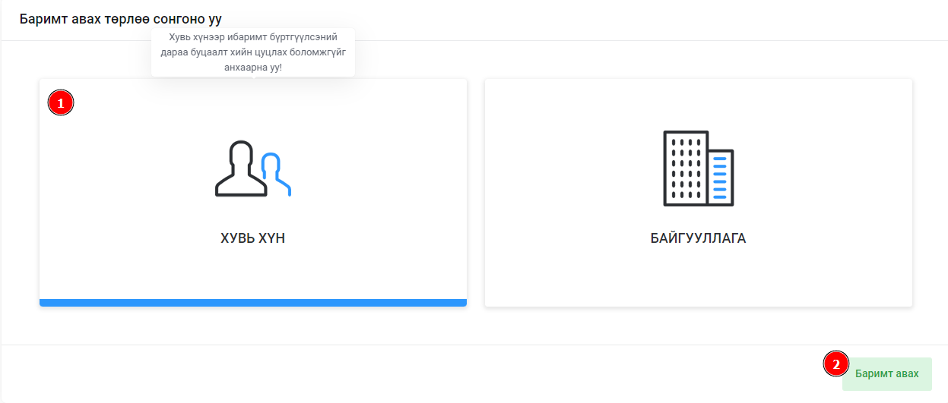The image size is (948, 403).
Task: Click the tooltip about ибаримт буцаалт
Action: [253, 52]
